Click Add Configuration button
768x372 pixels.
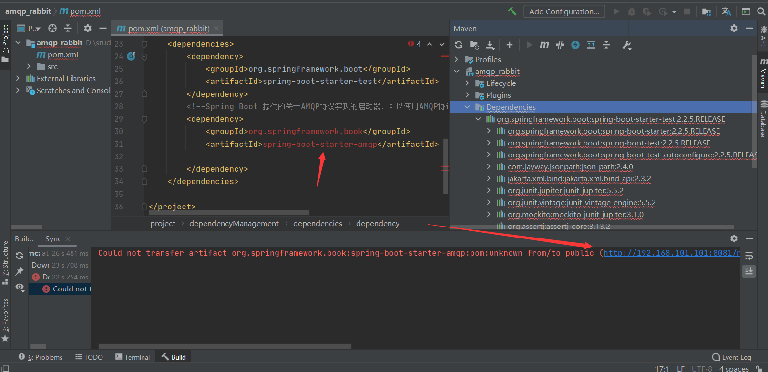pos(564,11)
